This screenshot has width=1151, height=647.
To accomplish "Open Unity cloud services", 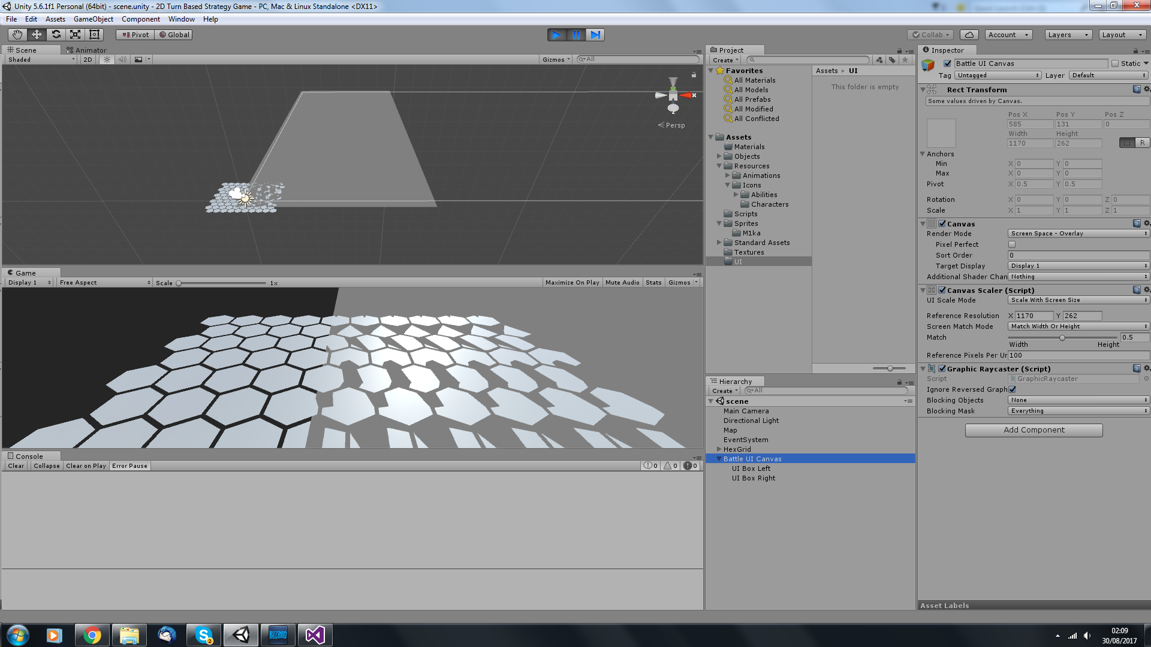I will pyautogui.click(x=969, y=35).
